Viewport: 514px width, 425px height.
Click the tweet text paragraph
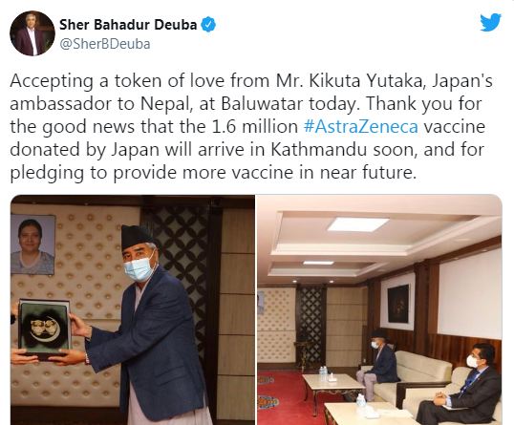251,126
